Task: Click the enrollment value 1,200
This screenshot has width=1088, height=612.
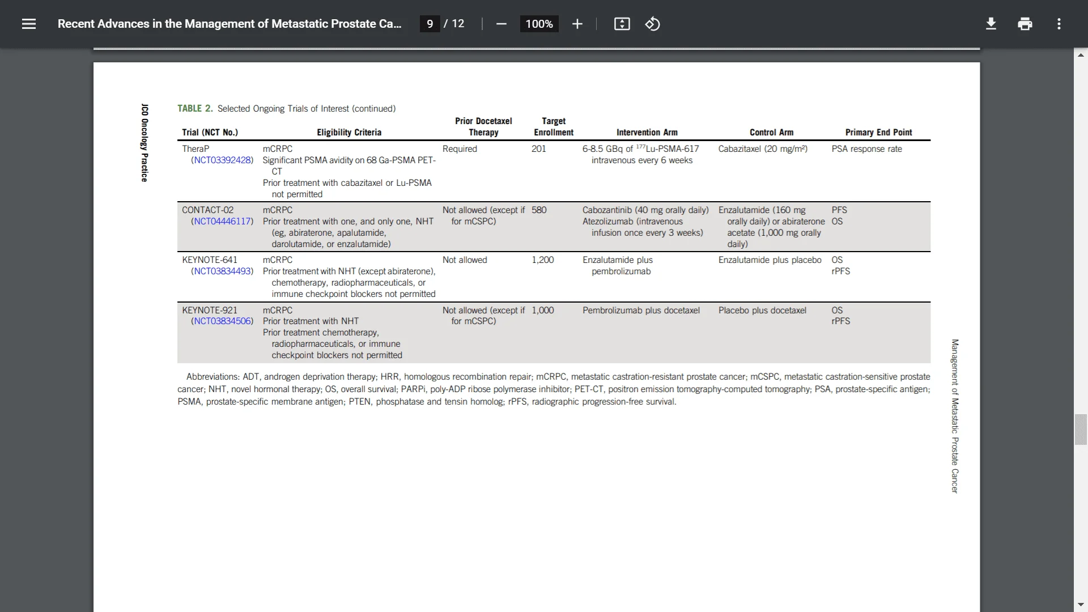Action: pyautogui.click(x=543, y=260)
